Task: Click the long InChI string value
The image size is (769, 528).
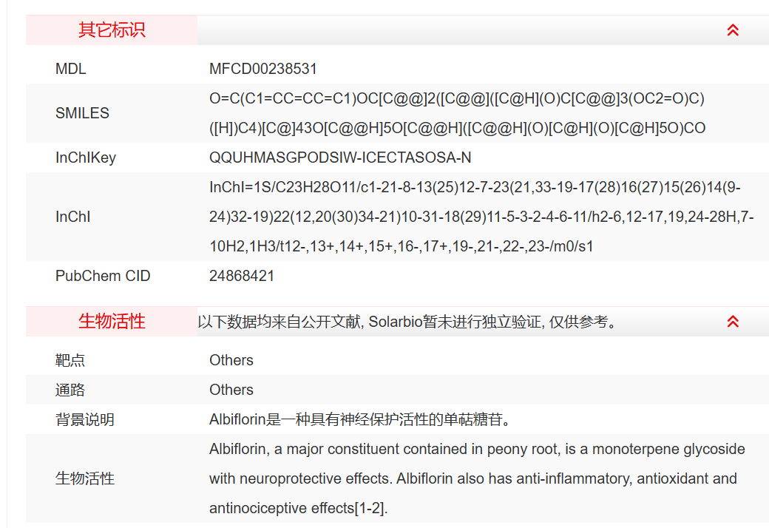Action: point(481,217)
